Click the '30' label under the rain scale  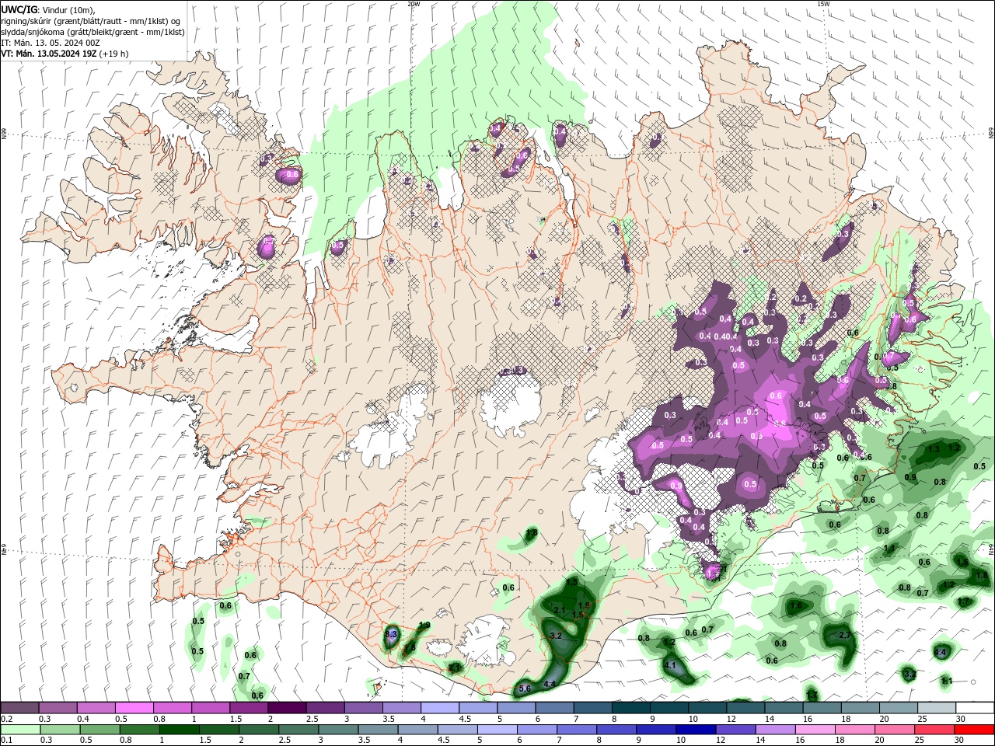(959, 741)
